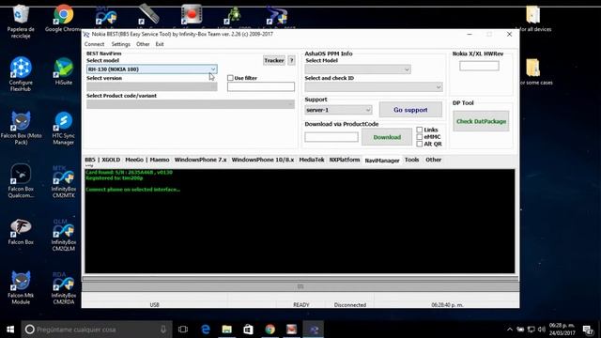Switch to Chrome in the taskbar

(x=270, y=330)
